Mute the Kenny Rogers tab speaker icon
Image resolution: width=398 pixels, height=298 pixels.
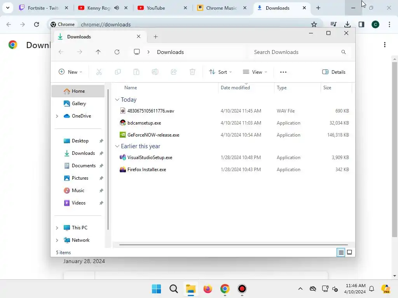pos(117,8)
